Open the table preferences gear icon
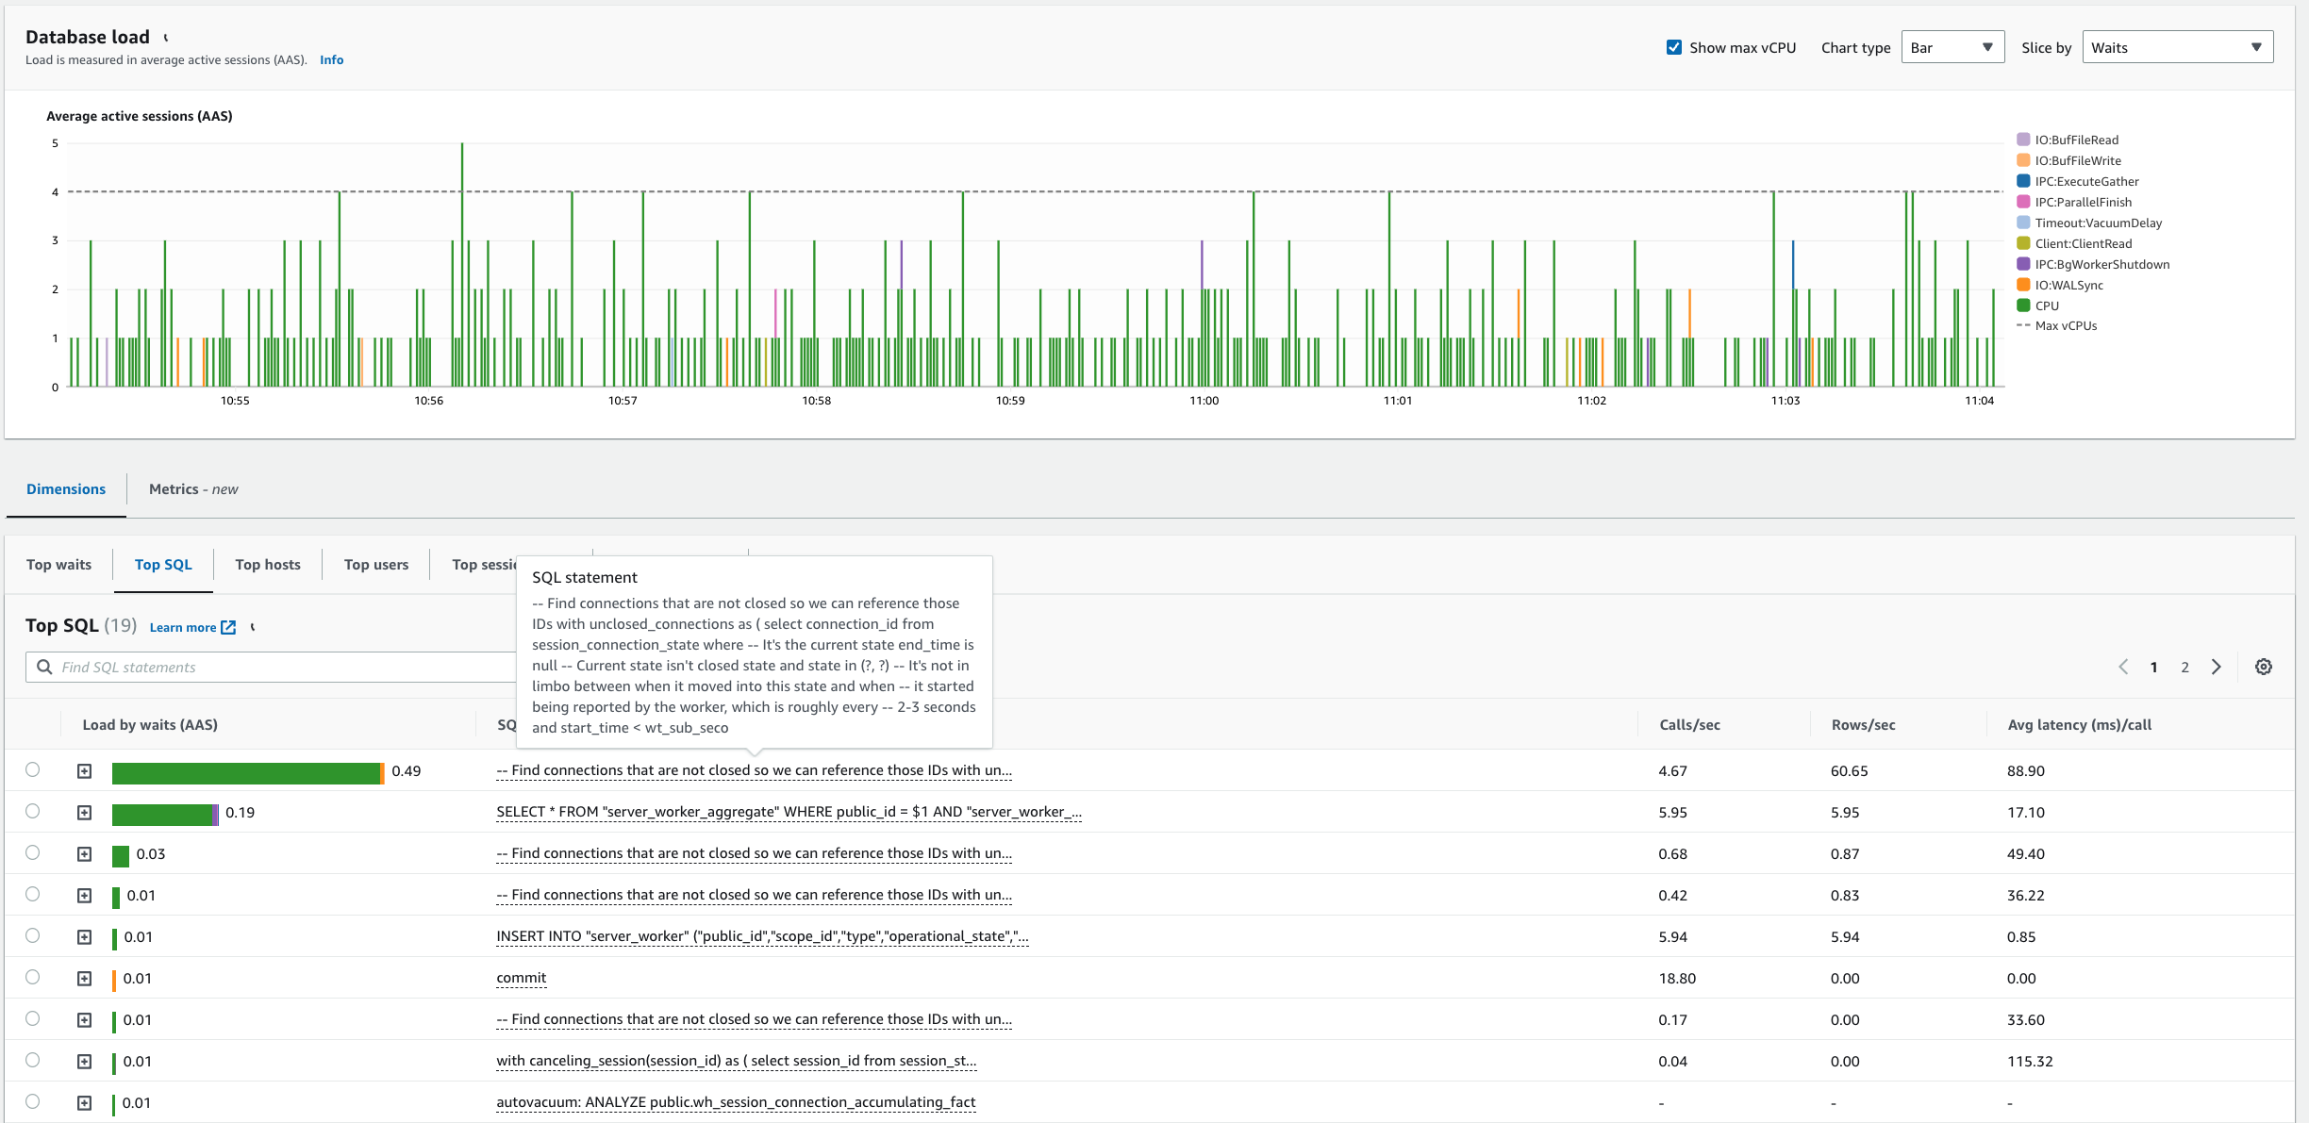The width and height of the screenshot is (2309, 1123). pyautogui.click(x=2264, y=667)
